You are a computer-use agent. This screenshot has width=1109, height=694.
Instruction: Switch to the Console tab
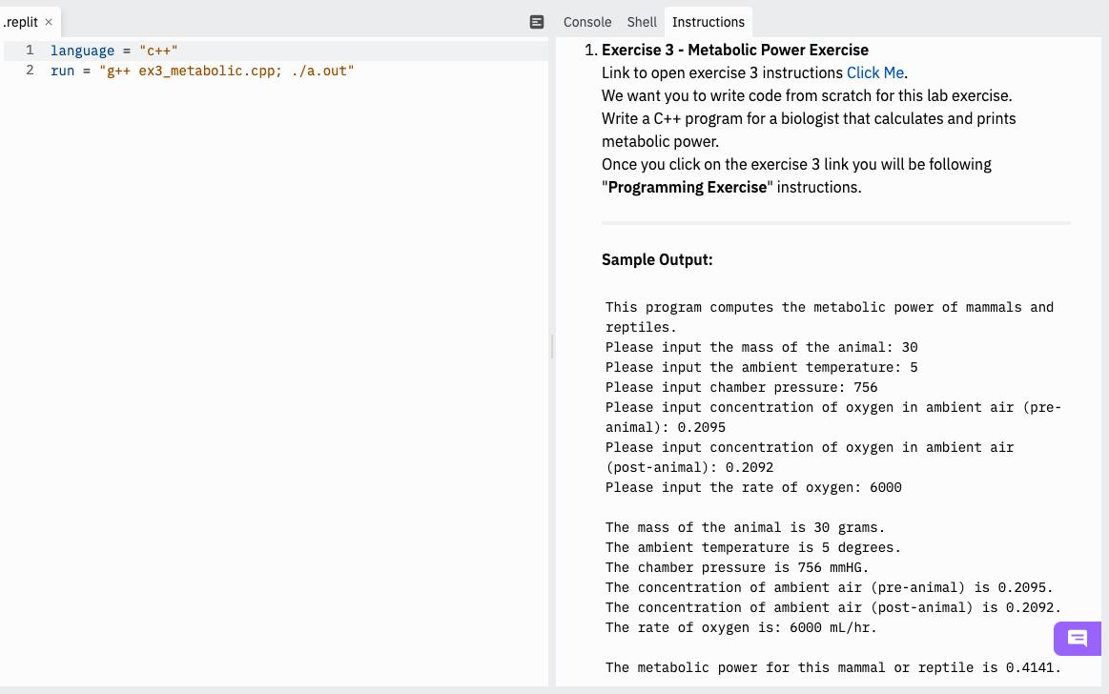[x=586, y=21]
